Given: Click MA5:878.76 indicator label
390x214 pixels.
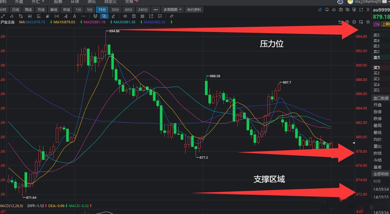Looking at the screenshot, I should coord(35,22).
